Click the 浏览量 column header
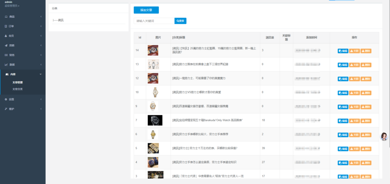Screen dimensions: 390x184 point(270,38)
